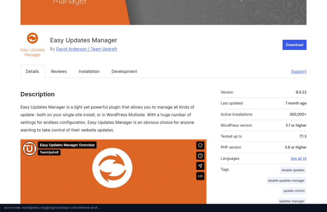Open David Anderson / Team Updraft author link
327x212 pixels.
pos(87,49)
